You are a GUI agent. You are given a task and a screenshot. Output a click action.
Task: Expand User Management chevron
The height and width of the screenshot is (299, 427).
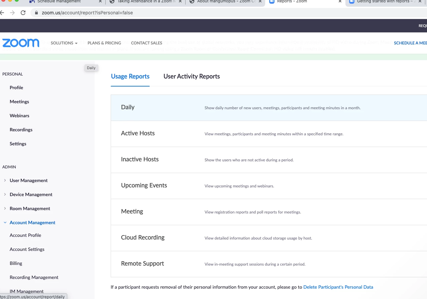[x=5, y=180]
